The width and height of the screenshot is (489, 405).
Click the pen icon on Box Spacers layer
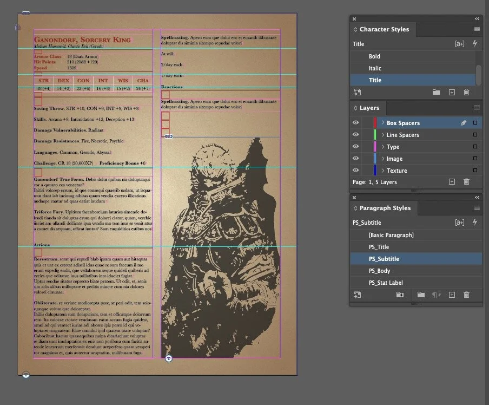pyautogui.click(x=464, y=123)
